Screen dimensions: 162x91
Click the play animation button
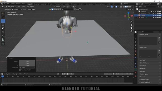coord(69,74)
